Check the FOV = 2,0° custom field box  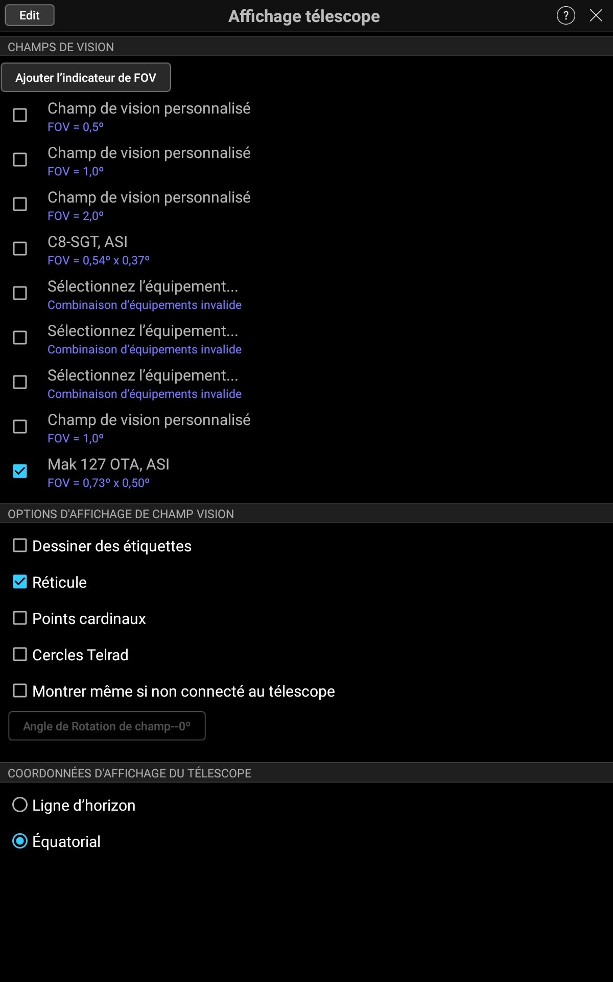pos(20,204)
